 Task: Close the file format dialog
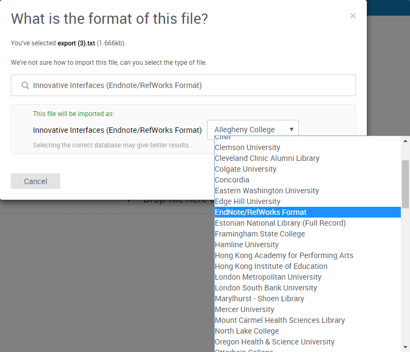pyautogui.click(x=353, y=16)
